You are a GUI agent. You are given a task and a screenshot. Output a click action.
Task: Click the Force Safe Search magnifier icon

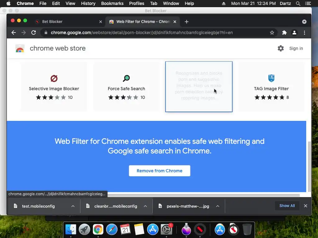click(x=126, y=78)
